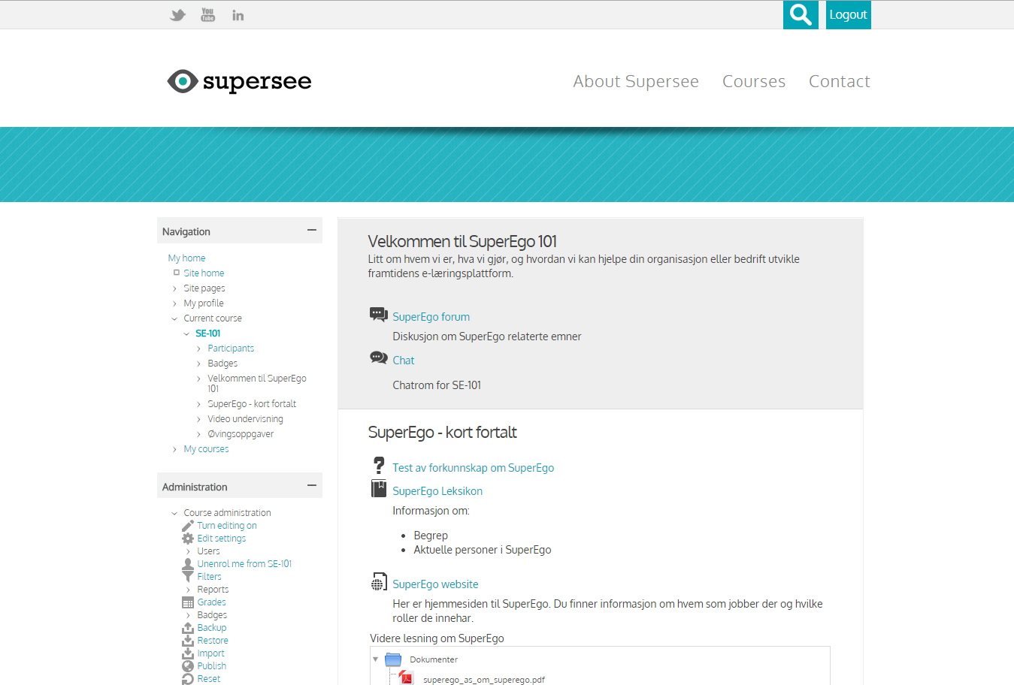1014x685 pixels.
Task: Open the Twitter social icon
Action: pos(177,15)
